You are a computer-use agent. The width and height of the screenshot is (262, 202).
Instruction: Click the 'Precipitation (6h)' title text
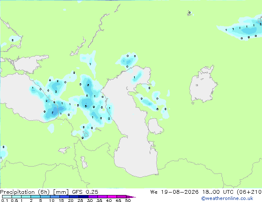25,192
